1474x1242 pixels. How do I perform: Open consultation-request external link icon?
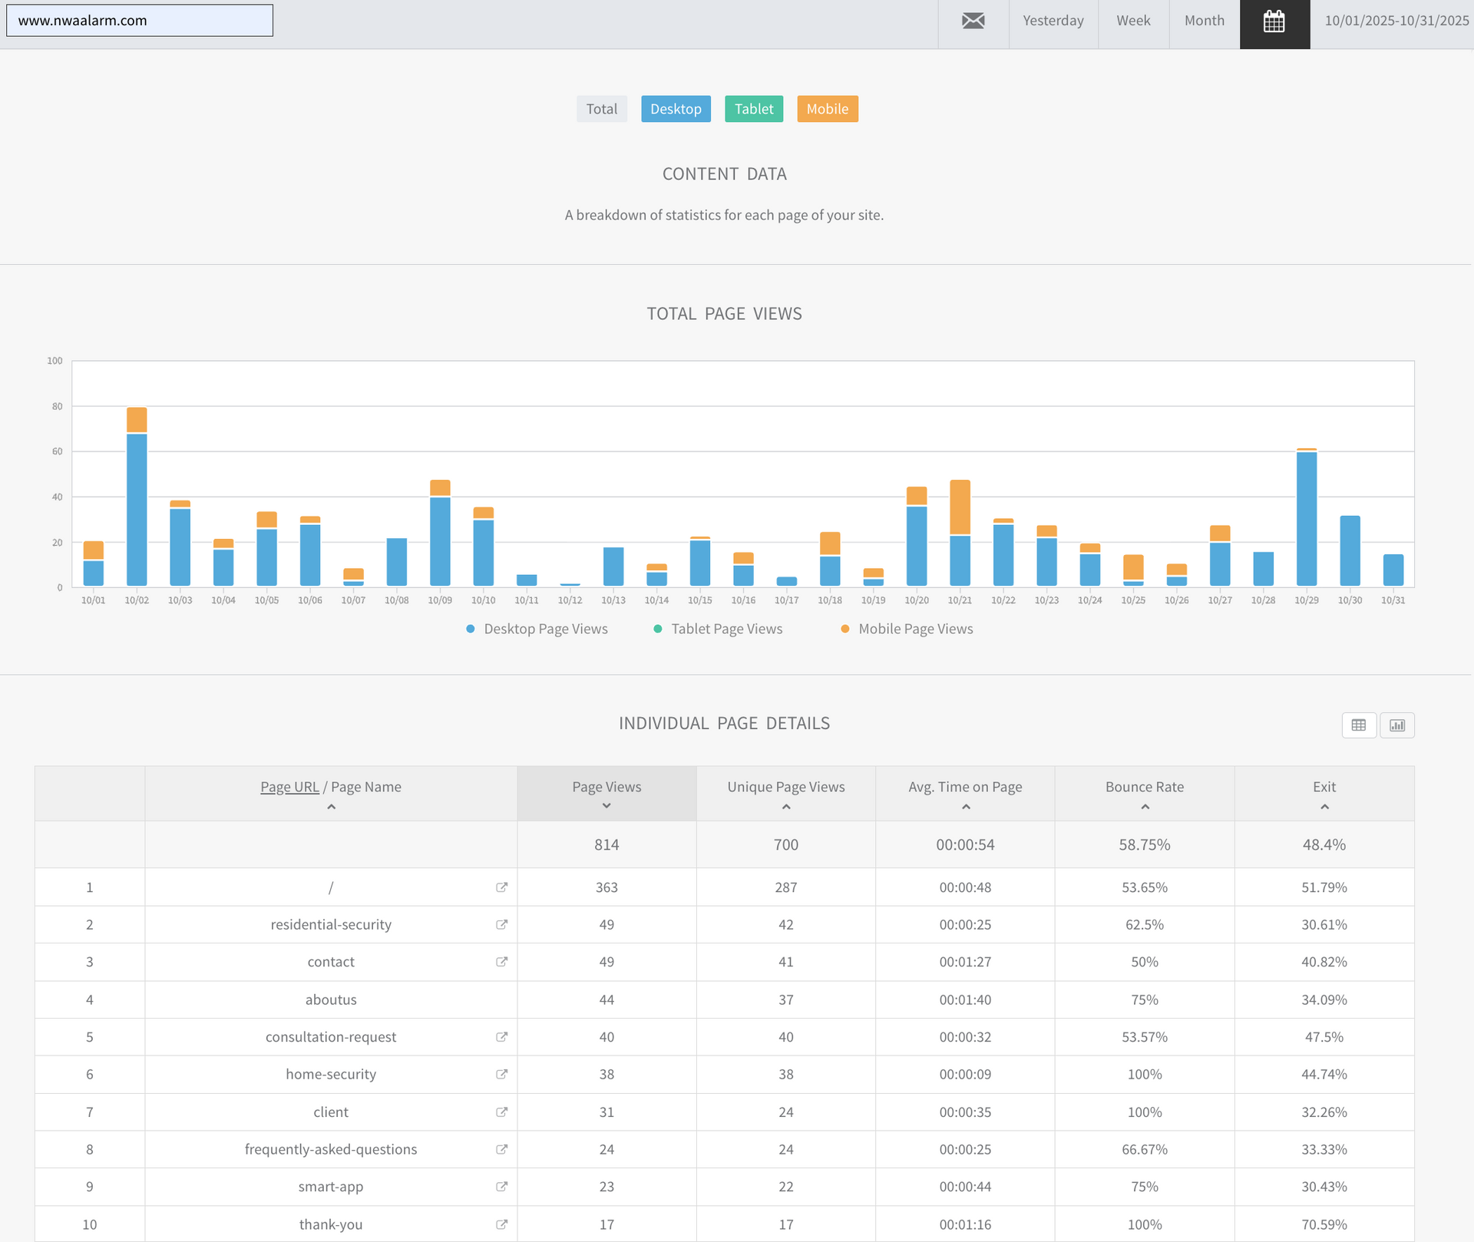point(501,1037)
